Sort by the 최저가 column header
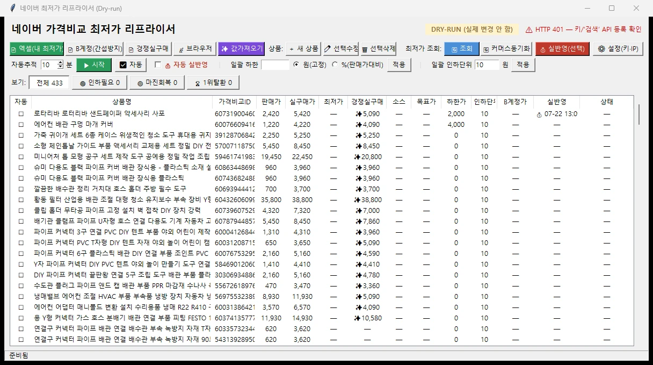This screenshot has height=365, width=653. (333, 102)
